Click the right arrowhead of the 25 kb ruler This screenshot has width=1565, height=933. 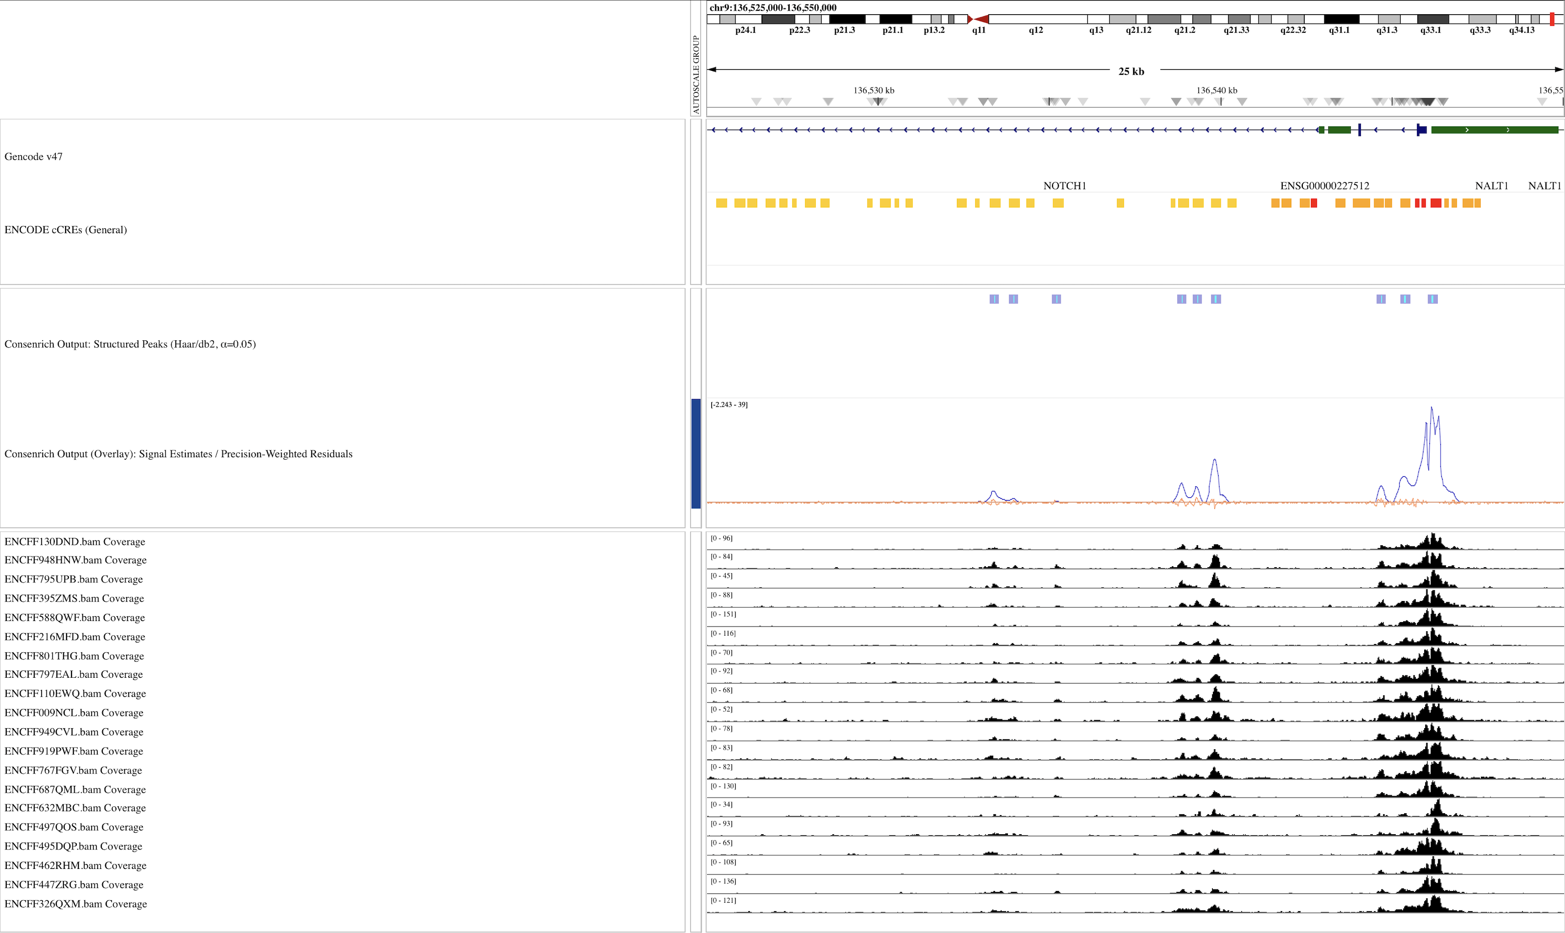pos(1559,69)
